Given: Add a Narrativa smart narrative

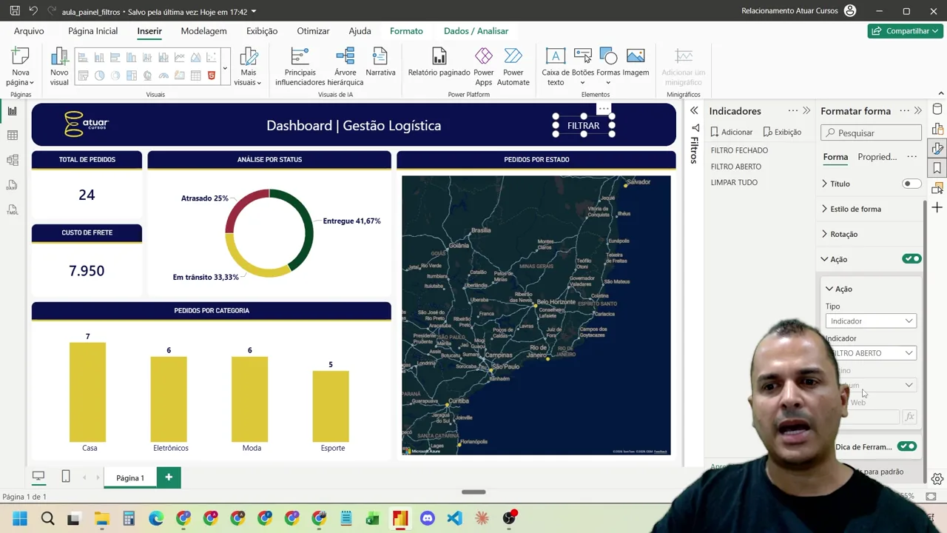Looking at the screenshot, I should coord(380,62).
